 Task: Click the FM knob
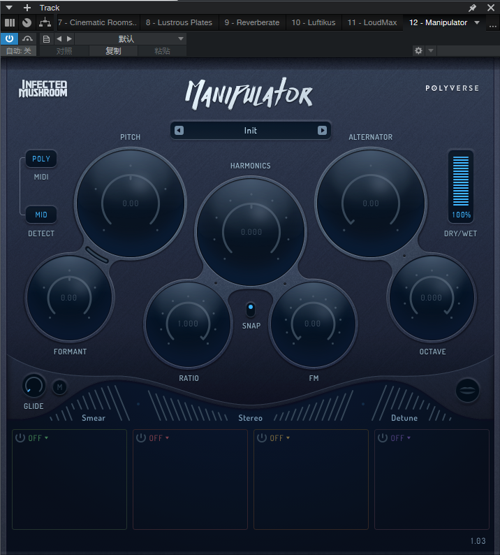point(313,324)
